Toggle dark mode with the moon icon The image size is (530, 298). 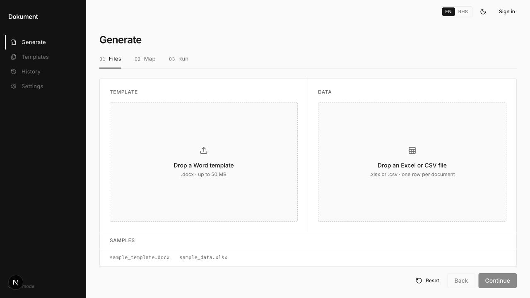tap(483, 12)
